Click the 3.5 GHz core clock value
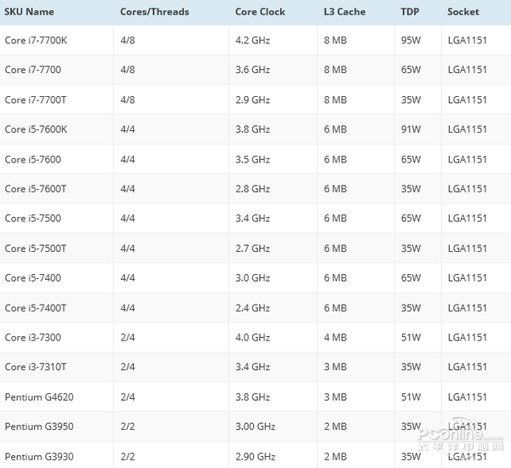 click(x=253, y=160)
